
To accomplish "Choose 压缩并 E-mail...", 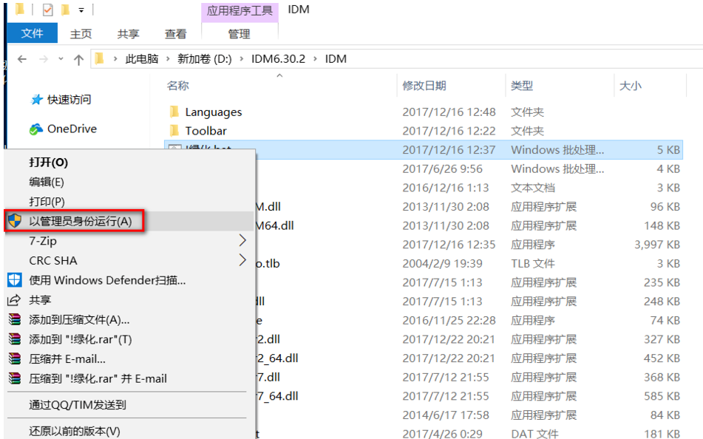I will (67, 359).
